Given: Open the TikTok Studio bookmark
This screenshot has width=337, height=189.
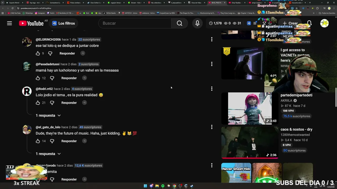Looking at the screenshot, I should tap(110, 13).
